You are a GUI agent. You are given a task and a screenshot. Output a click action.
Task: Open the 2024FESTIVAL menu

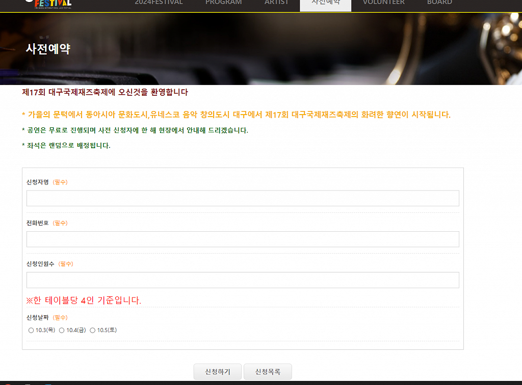(159, 3)
